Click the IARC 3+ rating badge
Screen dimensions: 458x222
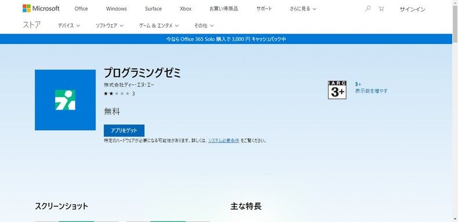coord(337,90)
